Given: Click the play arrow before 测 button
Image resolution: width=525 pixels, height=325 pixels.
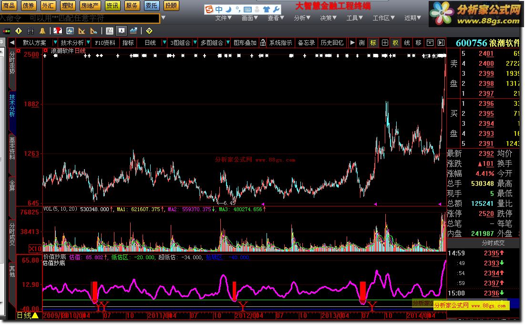Looking at the screenshot, I should click(352, 42).
